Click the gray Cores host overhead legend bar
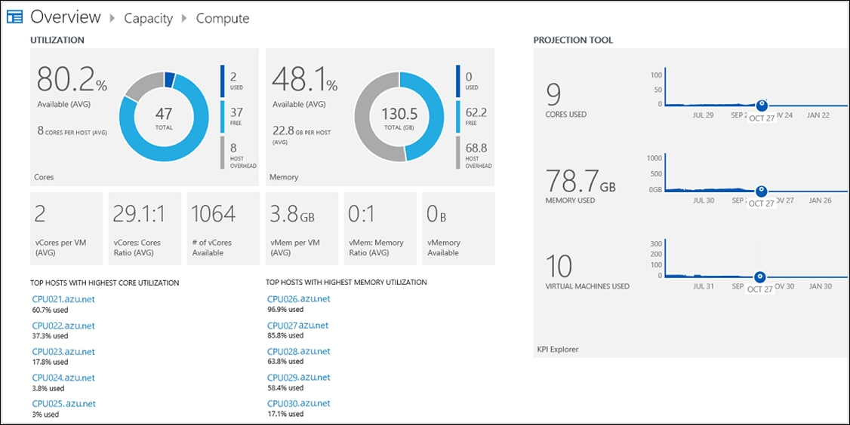This screenshot has height=425, width=850. point(223,152)
